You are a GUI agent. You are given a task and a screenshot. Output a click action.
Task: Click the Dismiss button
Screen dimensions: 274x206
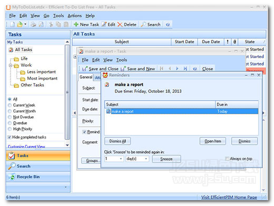pyautogui.click(x=244, y=141)
